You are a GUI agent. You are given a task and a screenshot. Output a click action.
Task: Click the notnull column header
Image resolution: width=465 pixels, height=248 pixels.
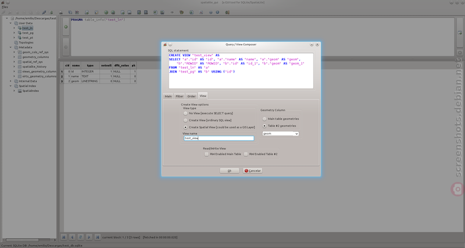pos(106,65)
